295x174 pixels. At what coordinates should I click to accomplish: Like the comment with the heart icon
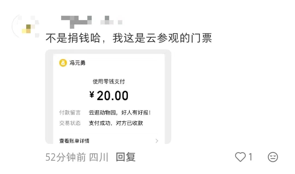(240, 157)
